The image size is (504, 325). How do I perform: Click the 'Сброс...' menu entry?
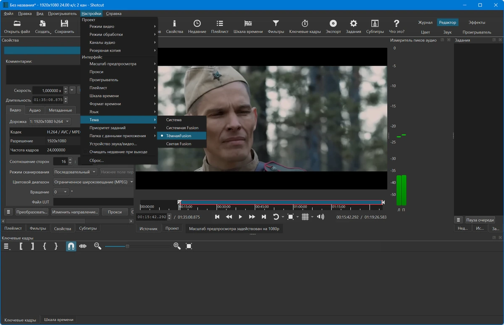tap(119, 160)
